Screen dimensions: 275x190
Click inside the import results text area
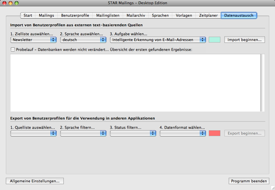click(135, 83)
